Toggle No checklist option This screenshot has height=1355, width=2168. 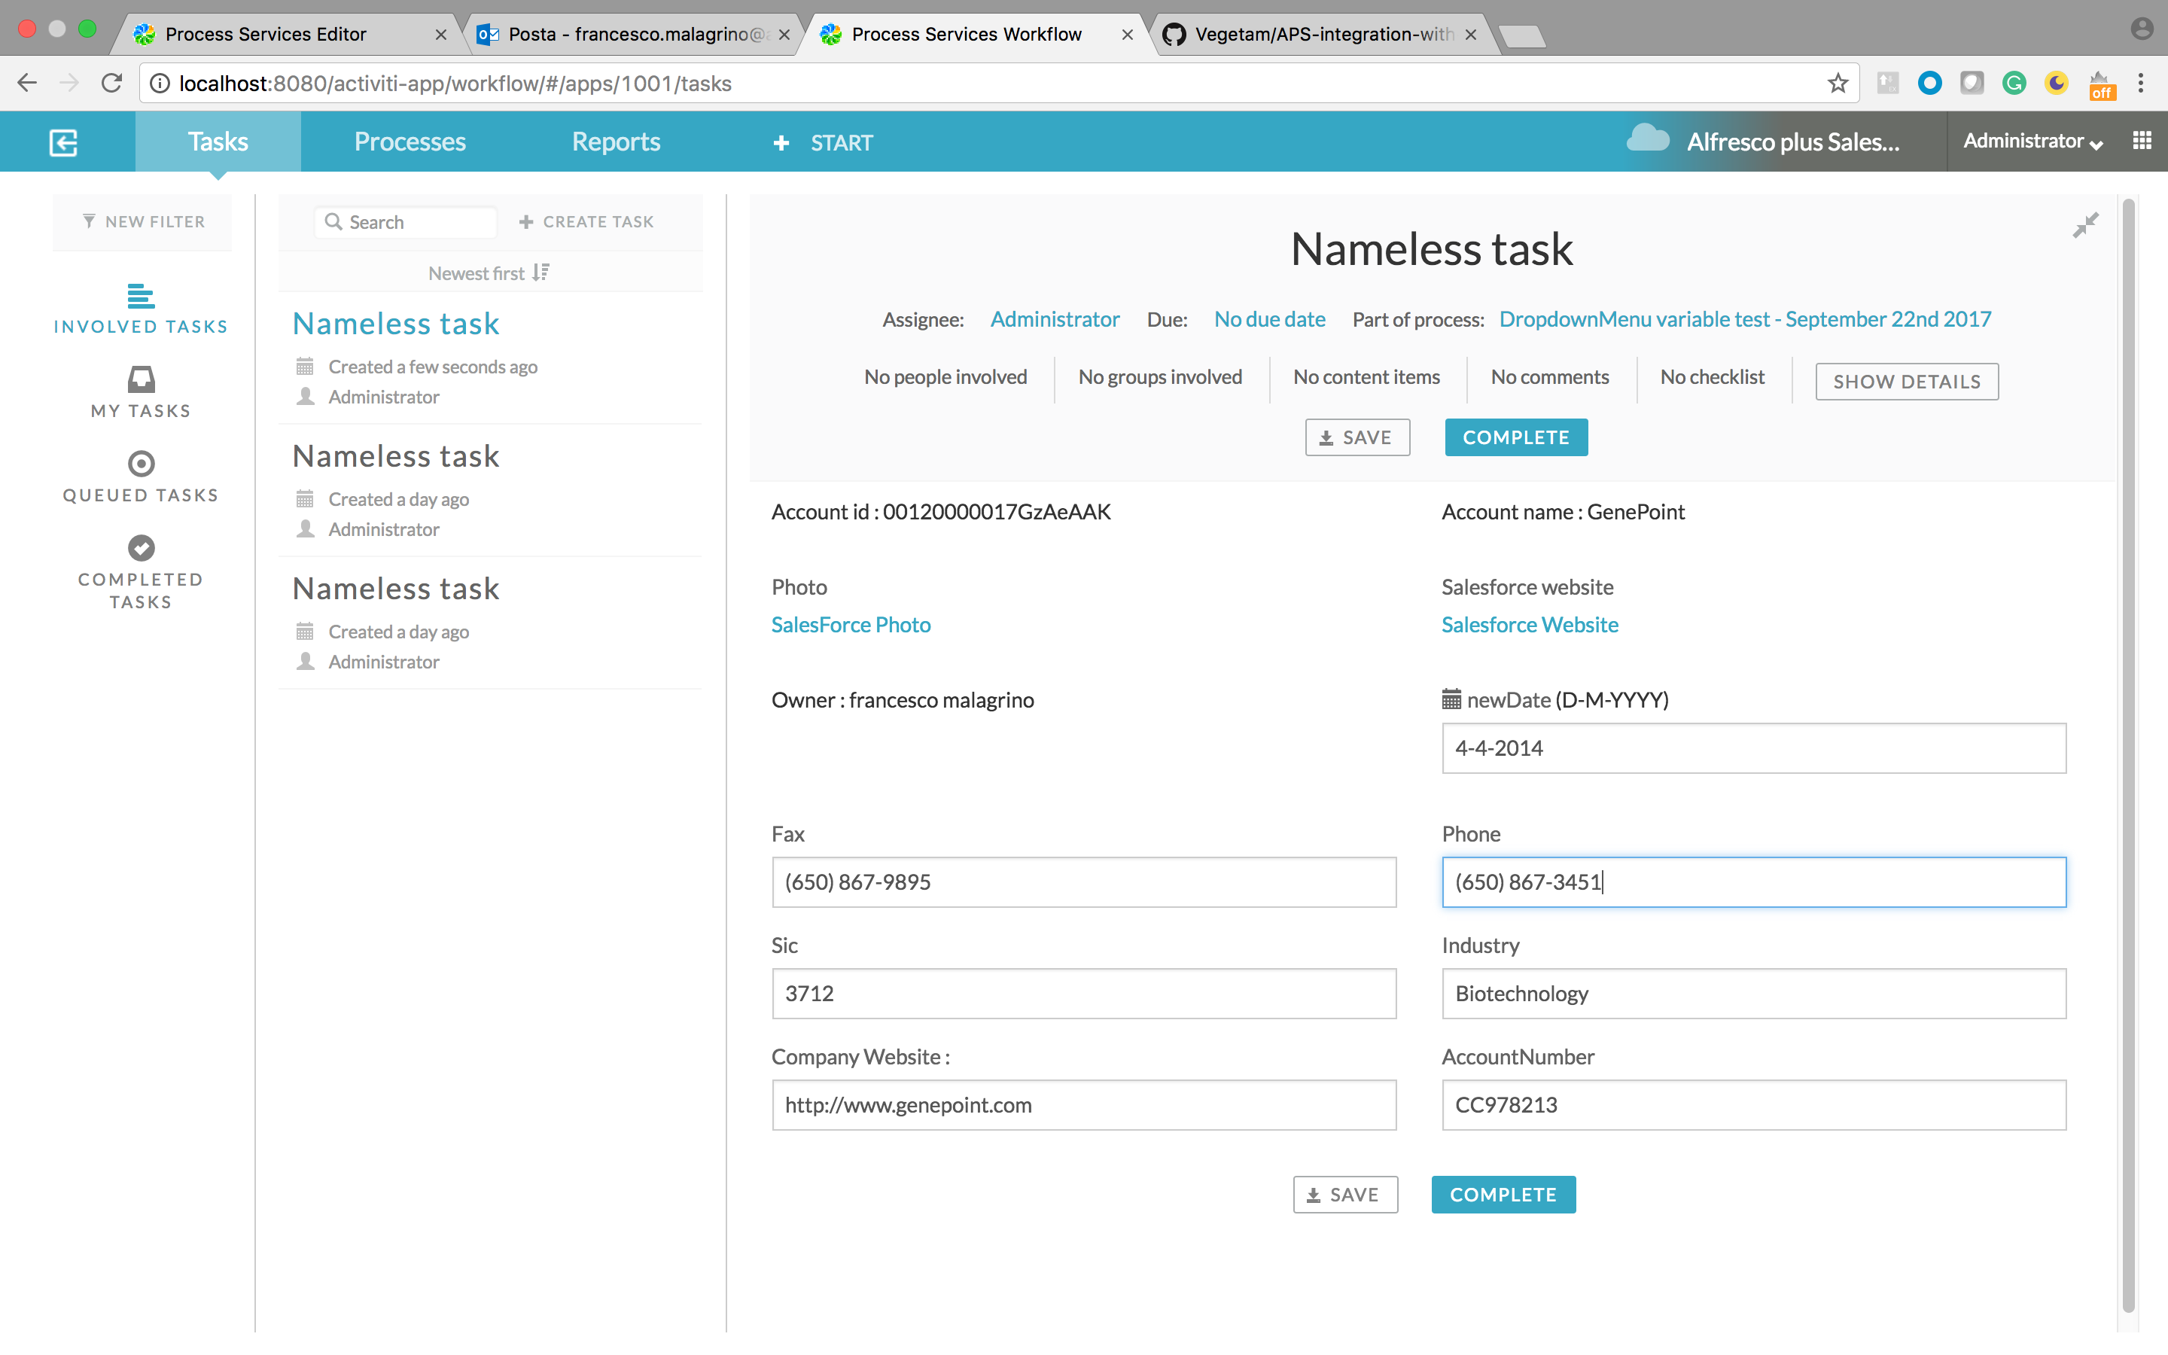[x=1713, y=376]
